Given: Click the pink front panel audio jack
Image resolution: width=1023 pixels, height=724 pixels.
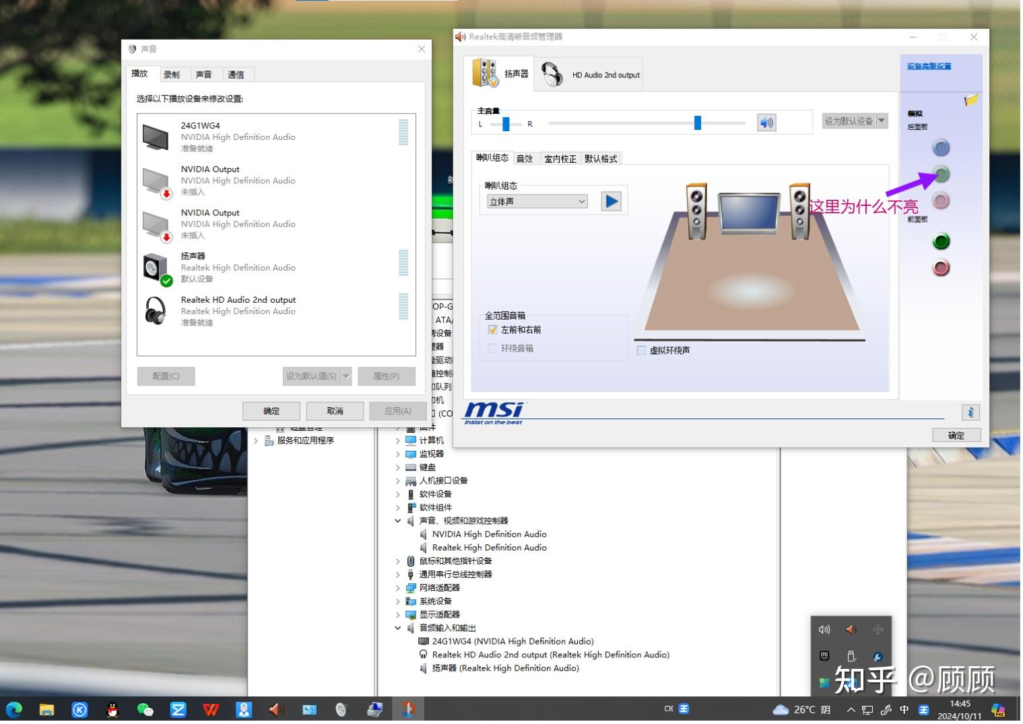Looking at the screenshot, I should [941, 268].
